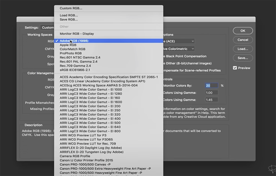Select Save RGB... menu entry
The width and height of the screenshot is (276, 176).
coord(109,19)
